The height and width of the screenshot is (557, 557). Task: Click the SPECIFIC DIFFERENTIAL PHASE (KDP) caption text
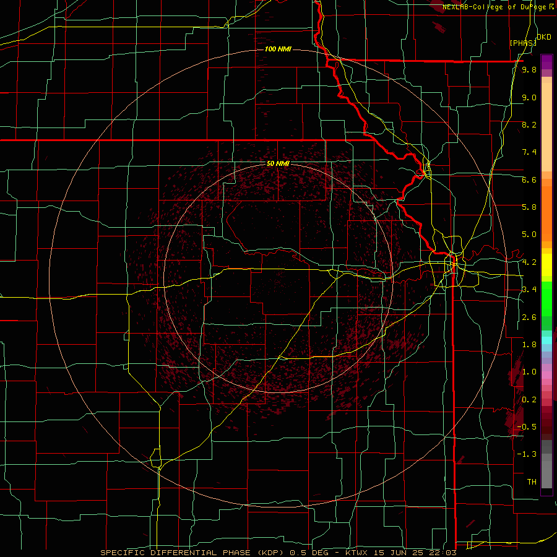(193, 553)
